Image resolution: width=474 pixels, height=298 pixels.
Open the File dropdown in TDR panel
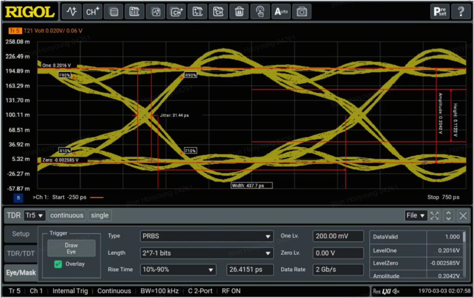(416, 215)
